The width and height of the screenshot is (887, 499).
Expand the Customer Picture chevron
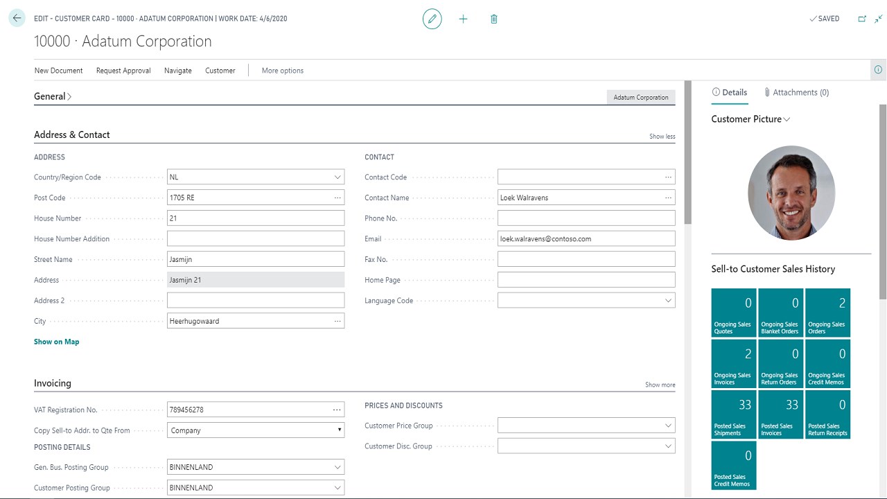(x=787, y=119)
